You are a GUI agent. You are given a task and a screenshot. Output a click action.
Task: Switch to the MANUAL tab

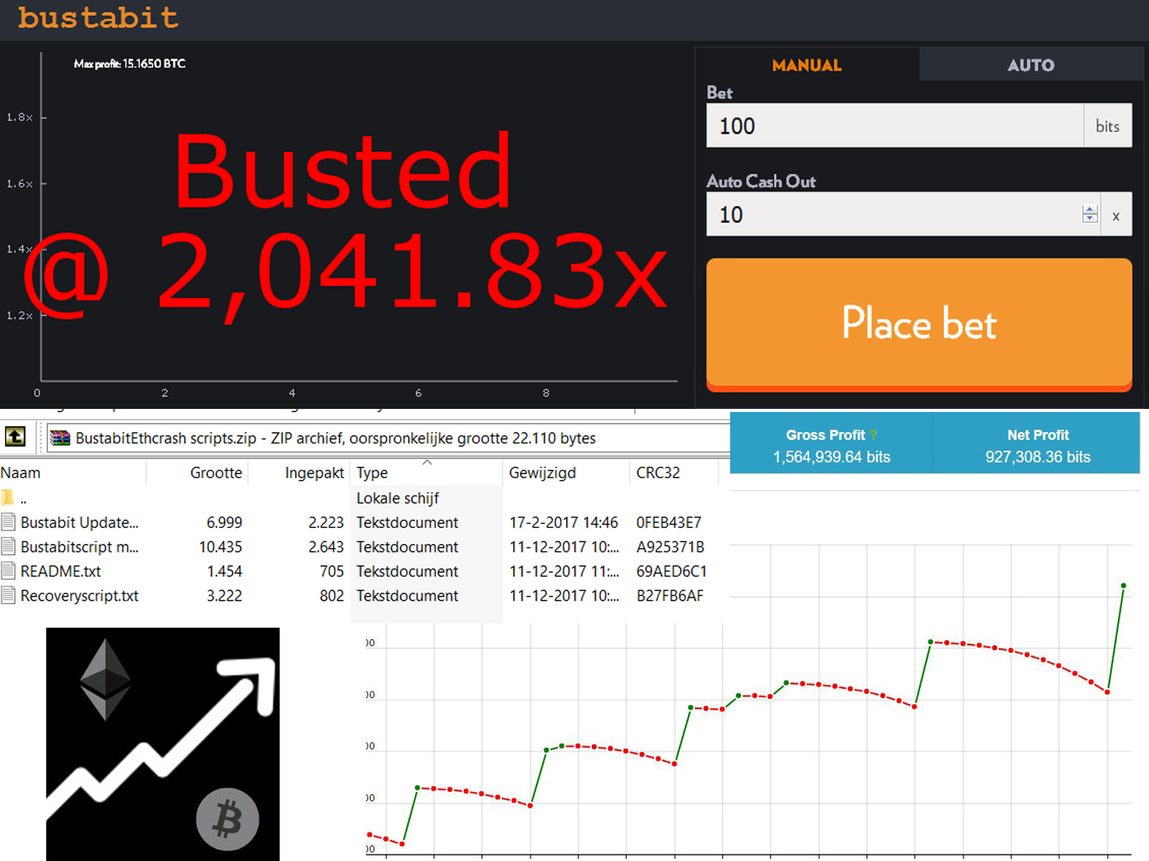tap(807, 64)
